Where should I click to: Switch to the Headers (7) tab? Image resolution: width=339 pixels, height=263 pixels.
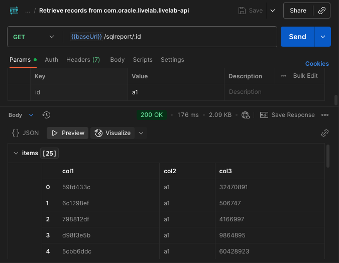point(83,60)
